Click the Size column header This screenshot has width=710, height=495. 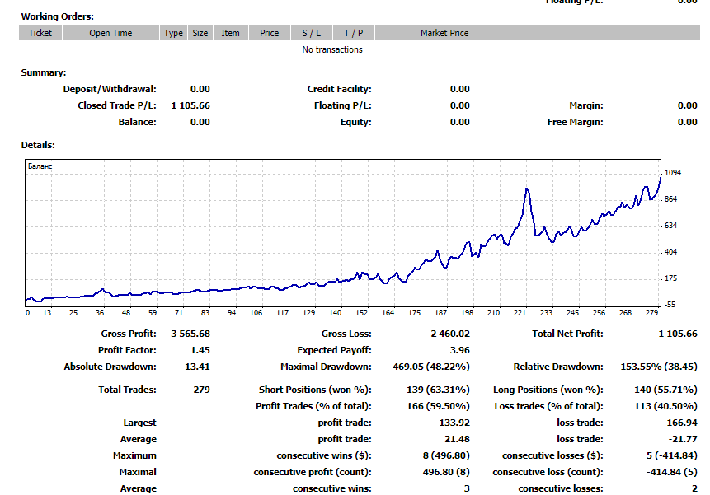[200, 33]
